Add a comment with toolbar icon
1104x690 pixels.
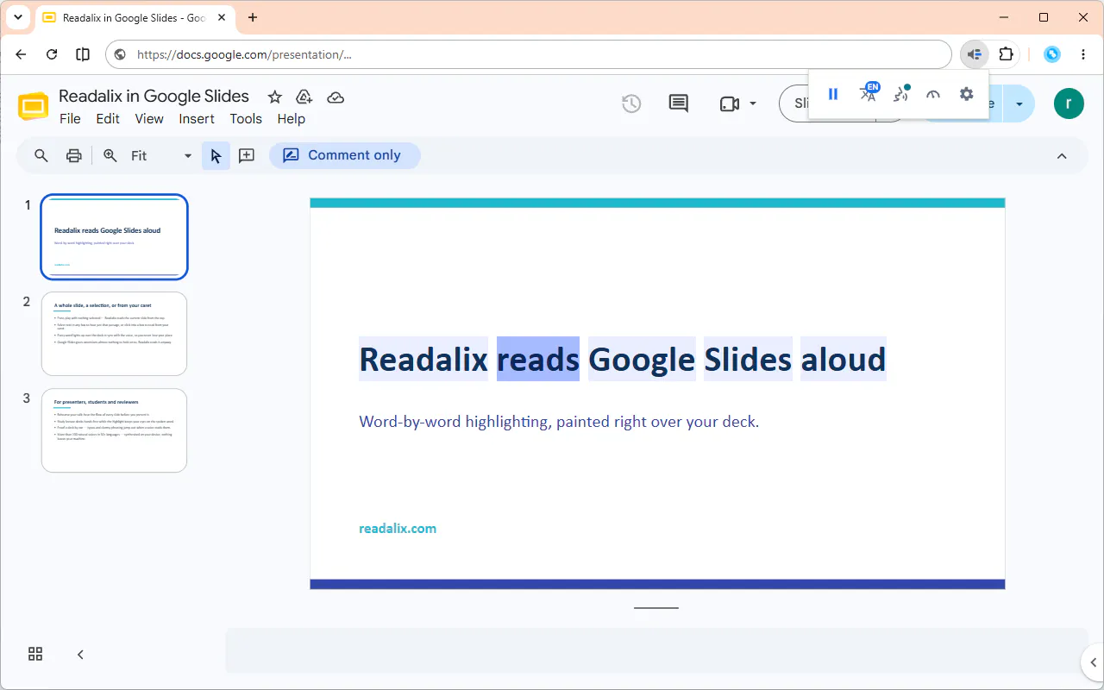pos(247,155)
